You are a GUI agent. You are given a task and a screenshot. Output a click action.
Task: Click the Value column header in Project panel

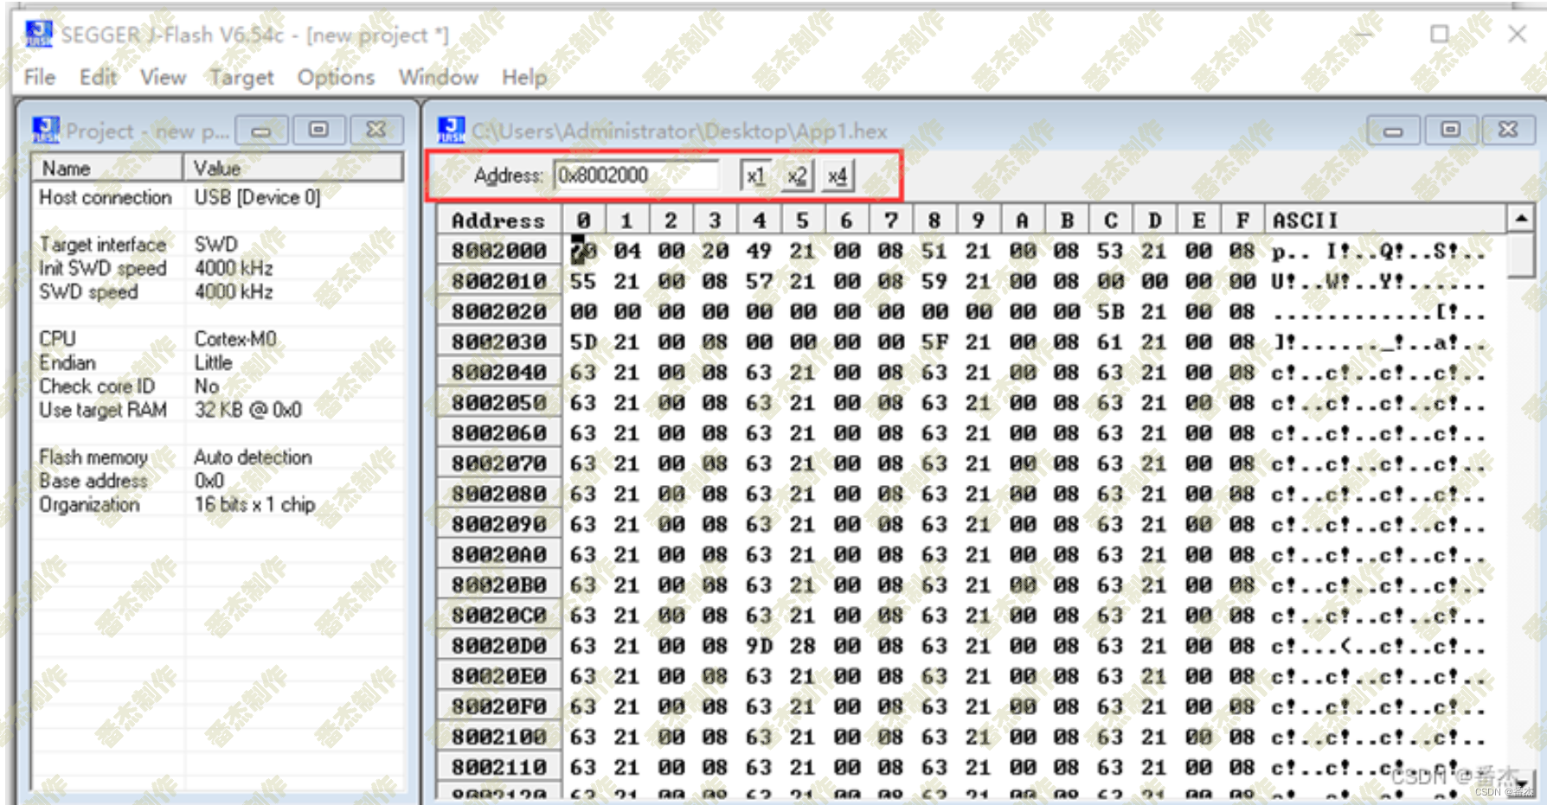[293, 168]
